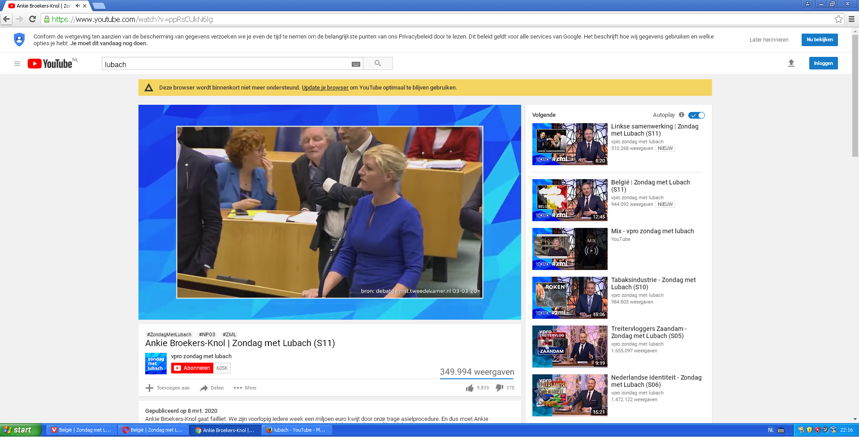This screenshot has width=859, height=437.
Task: Click the yellow security shield tray icon
Action: (x=809, y=430)
